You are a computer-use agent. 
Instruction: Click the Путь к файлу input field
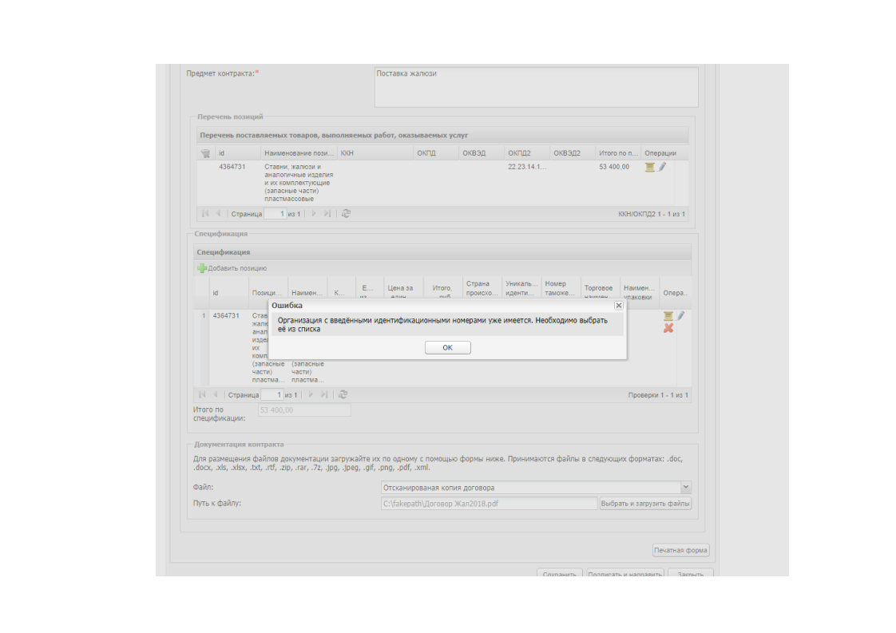click(490, 504)
